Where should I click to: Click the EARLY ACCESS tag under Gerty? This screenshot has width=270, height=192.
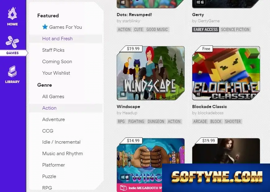tap(205, 29)
